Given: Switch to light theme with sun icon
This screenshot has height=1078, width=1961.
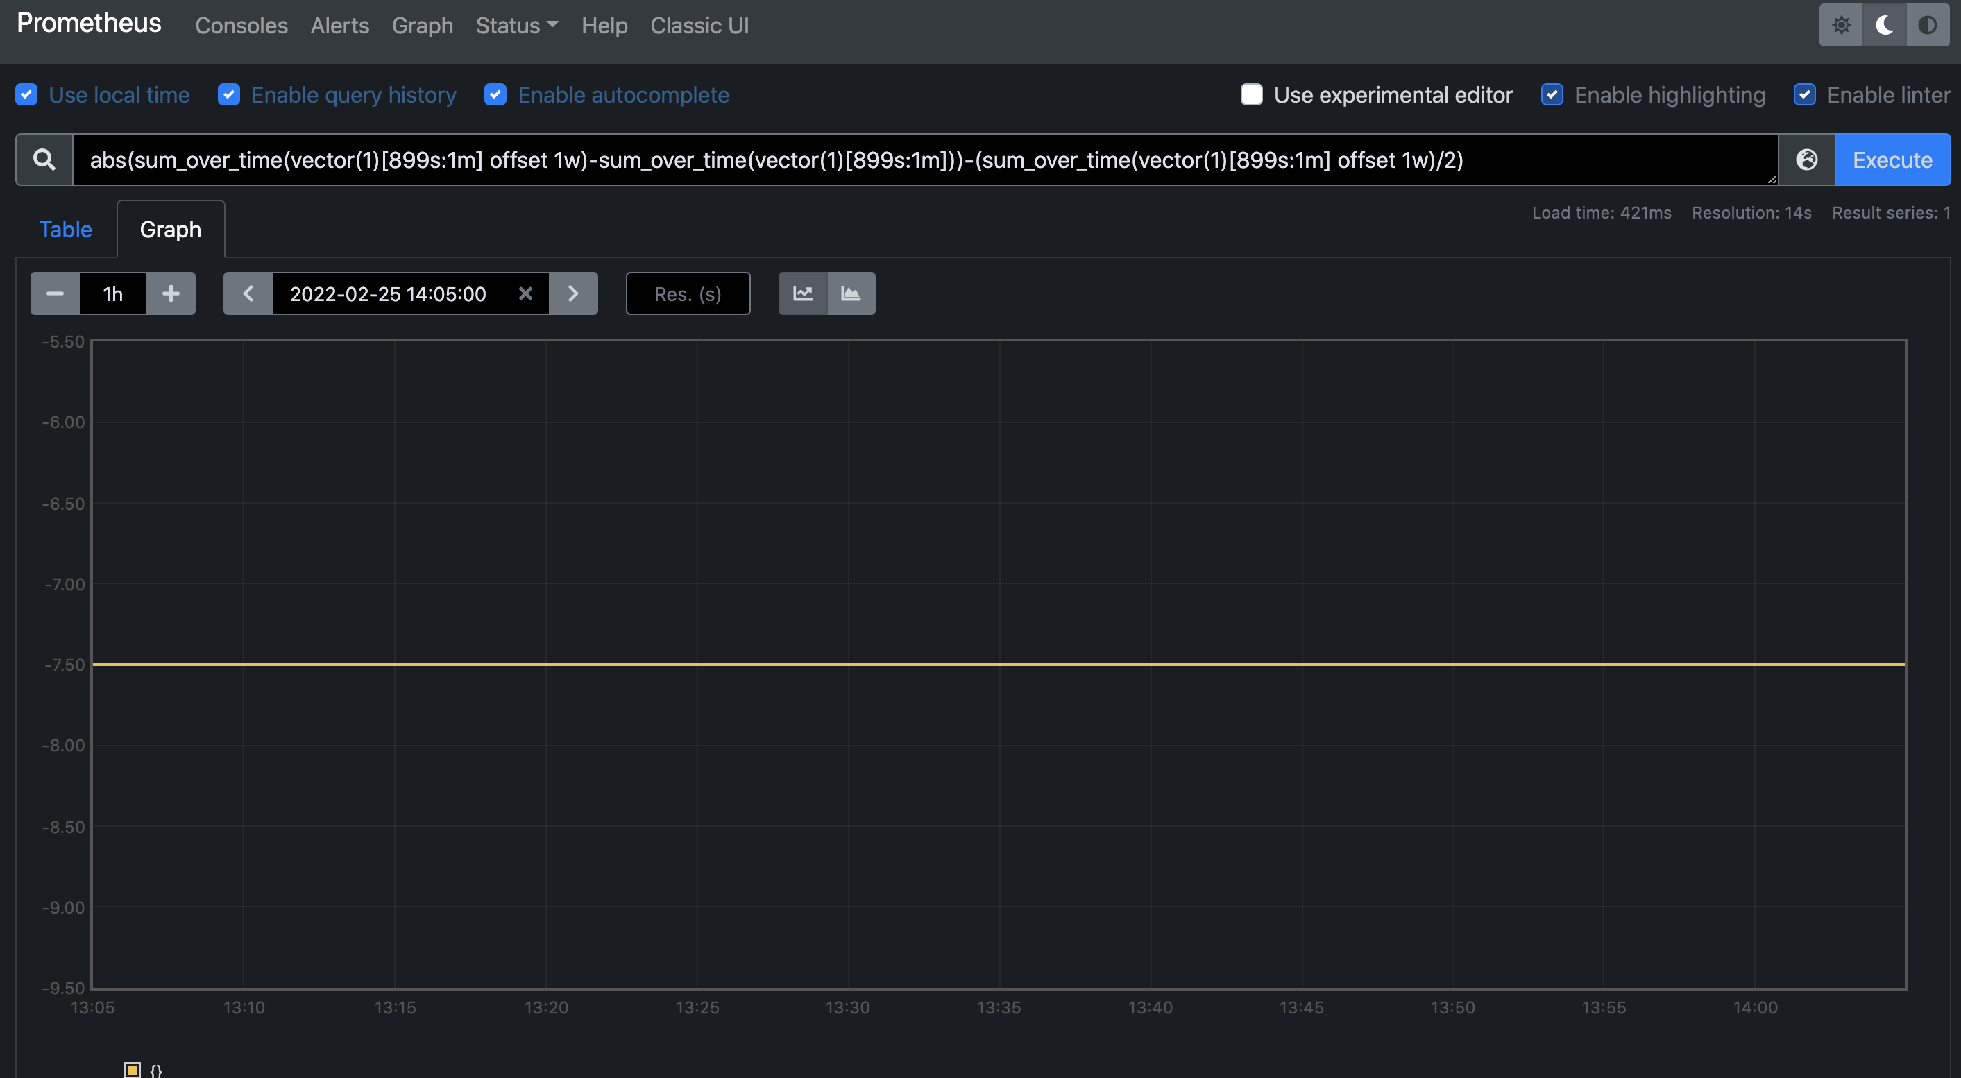Looking at the screenshot, I should point(1842,24).
